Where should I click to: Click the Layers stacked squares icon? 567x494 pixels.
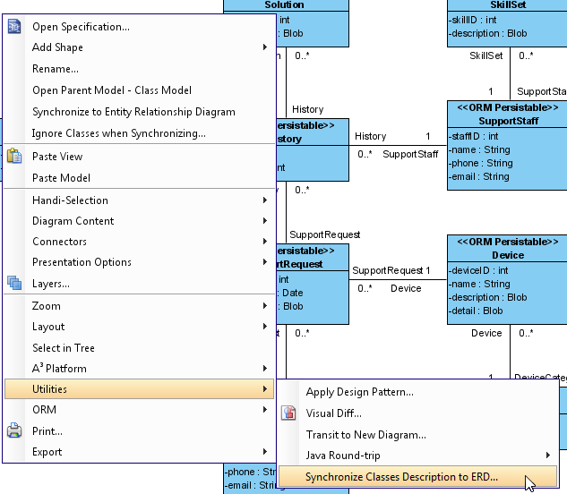point(14,283)
